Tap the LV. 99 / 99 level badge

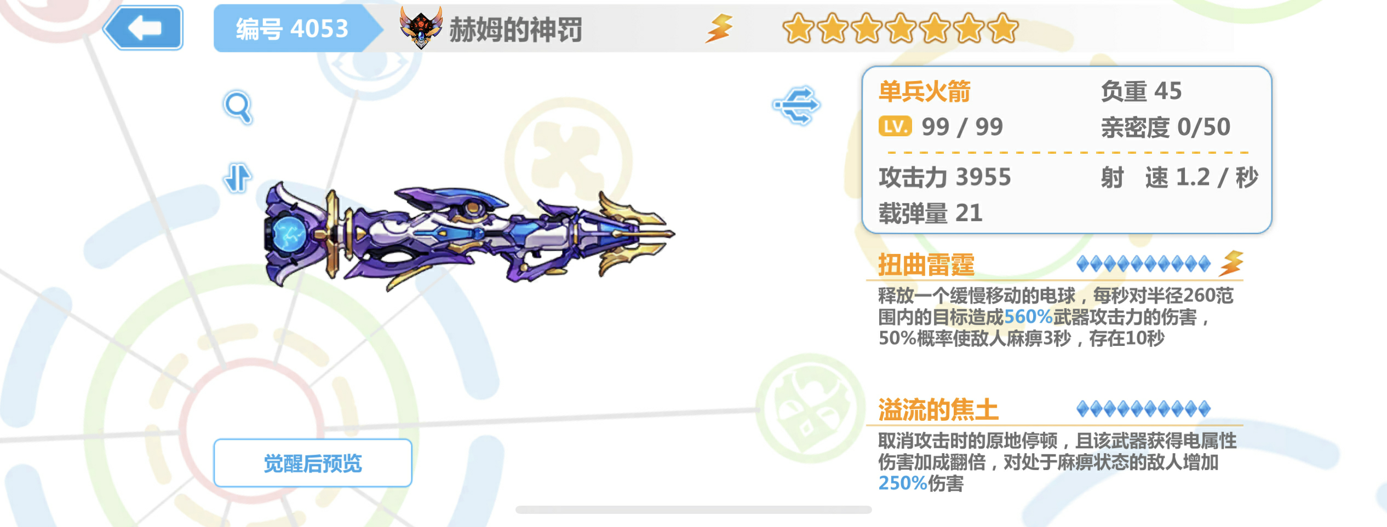(x=941, y=127)
